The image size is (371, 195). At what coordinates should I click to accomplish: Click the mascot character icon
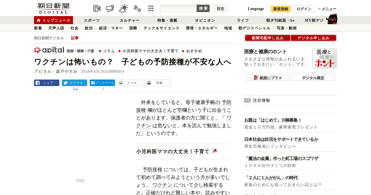tap(332, 19)
